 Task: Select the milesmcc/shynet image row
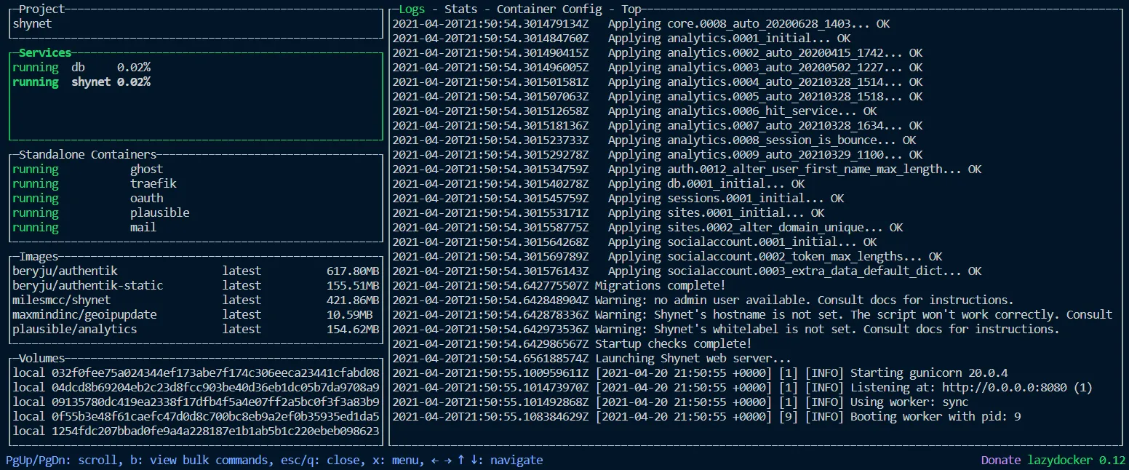coord(196,300)
